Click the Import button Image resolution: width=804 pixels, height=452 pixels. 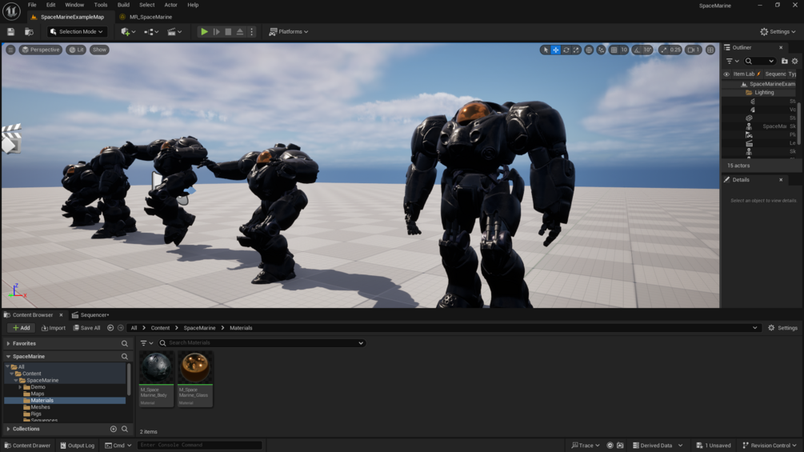pos(54,328)
